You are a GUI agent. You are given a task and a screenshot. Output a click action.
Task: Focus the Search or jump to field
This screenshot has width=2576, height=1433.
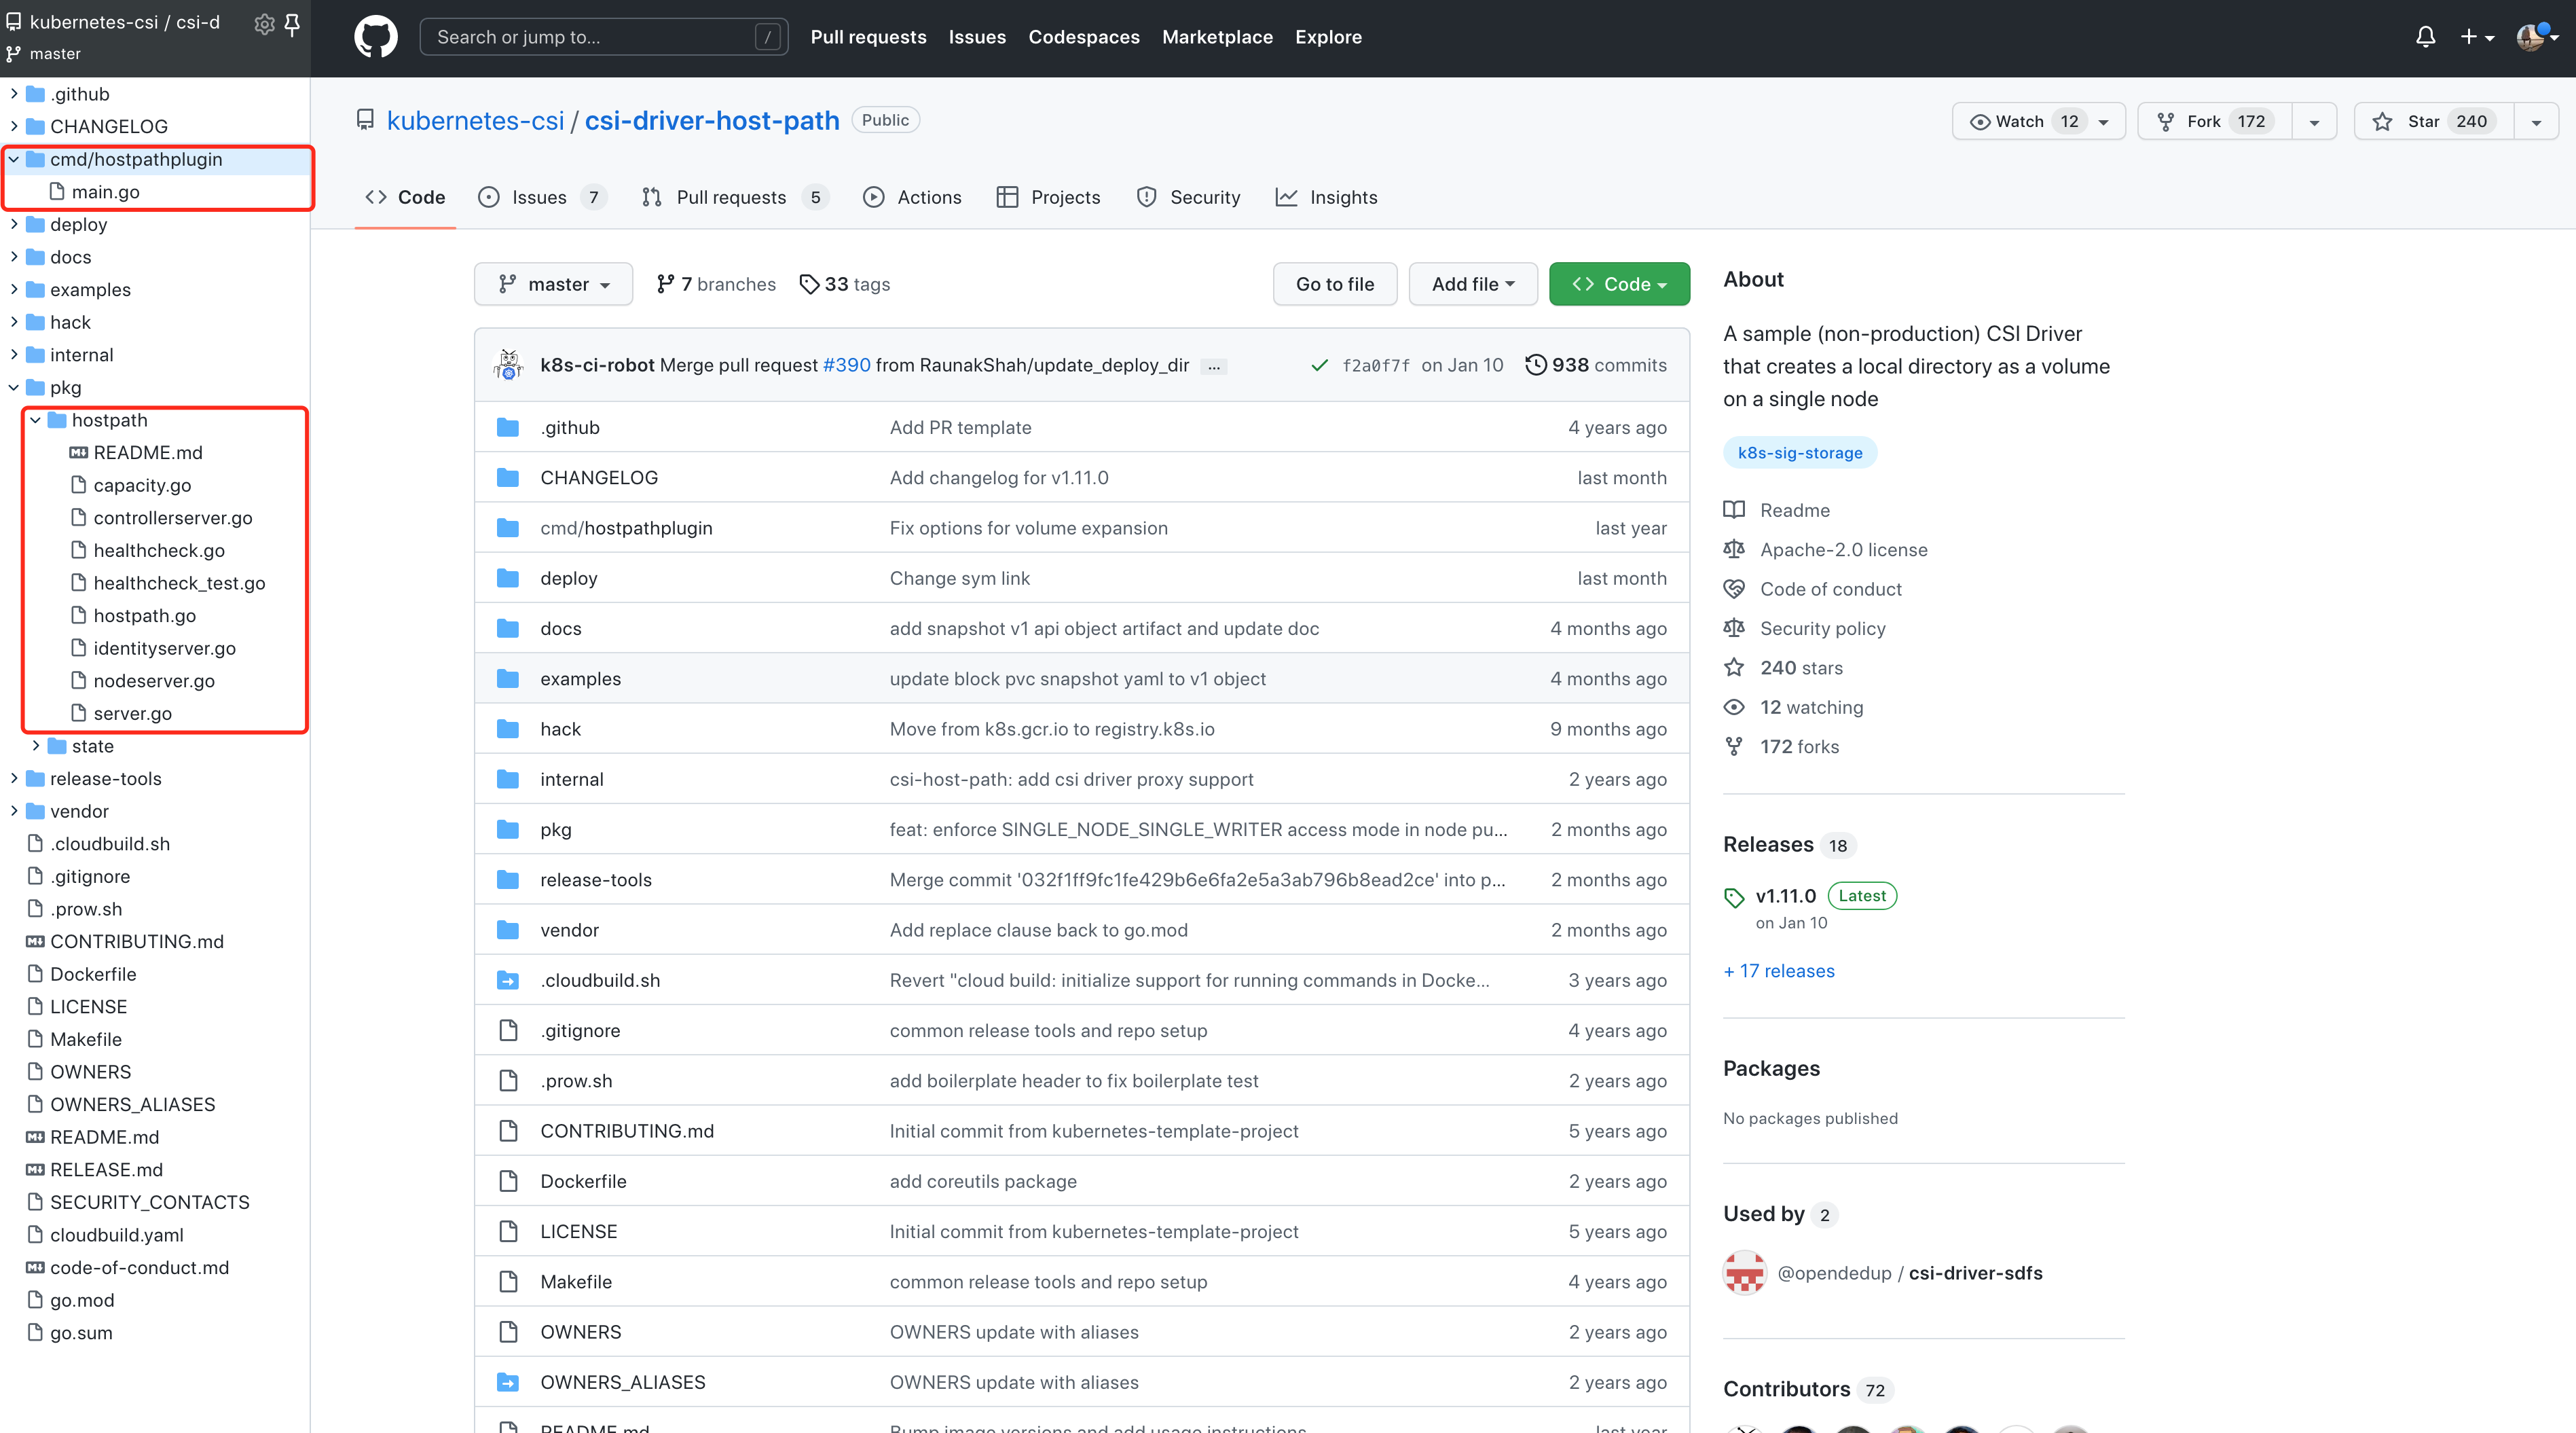point(603,37)
